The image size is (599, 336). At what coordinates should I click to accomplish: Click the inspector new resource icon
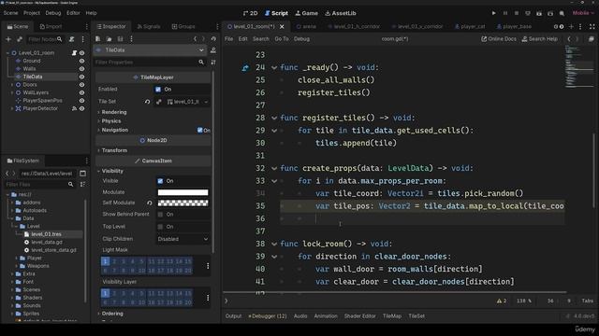[x=98, y=39]
